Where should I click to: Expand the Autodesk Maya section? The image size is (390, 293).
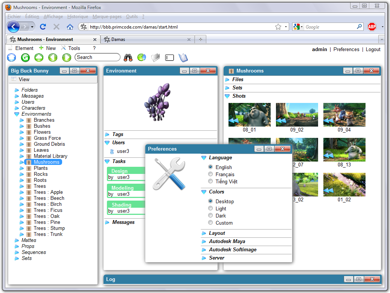point(227,242)
